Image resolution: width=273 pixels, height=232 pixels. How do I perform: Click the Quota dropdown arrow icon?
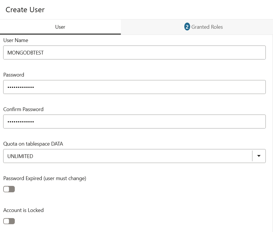[259, 156]
